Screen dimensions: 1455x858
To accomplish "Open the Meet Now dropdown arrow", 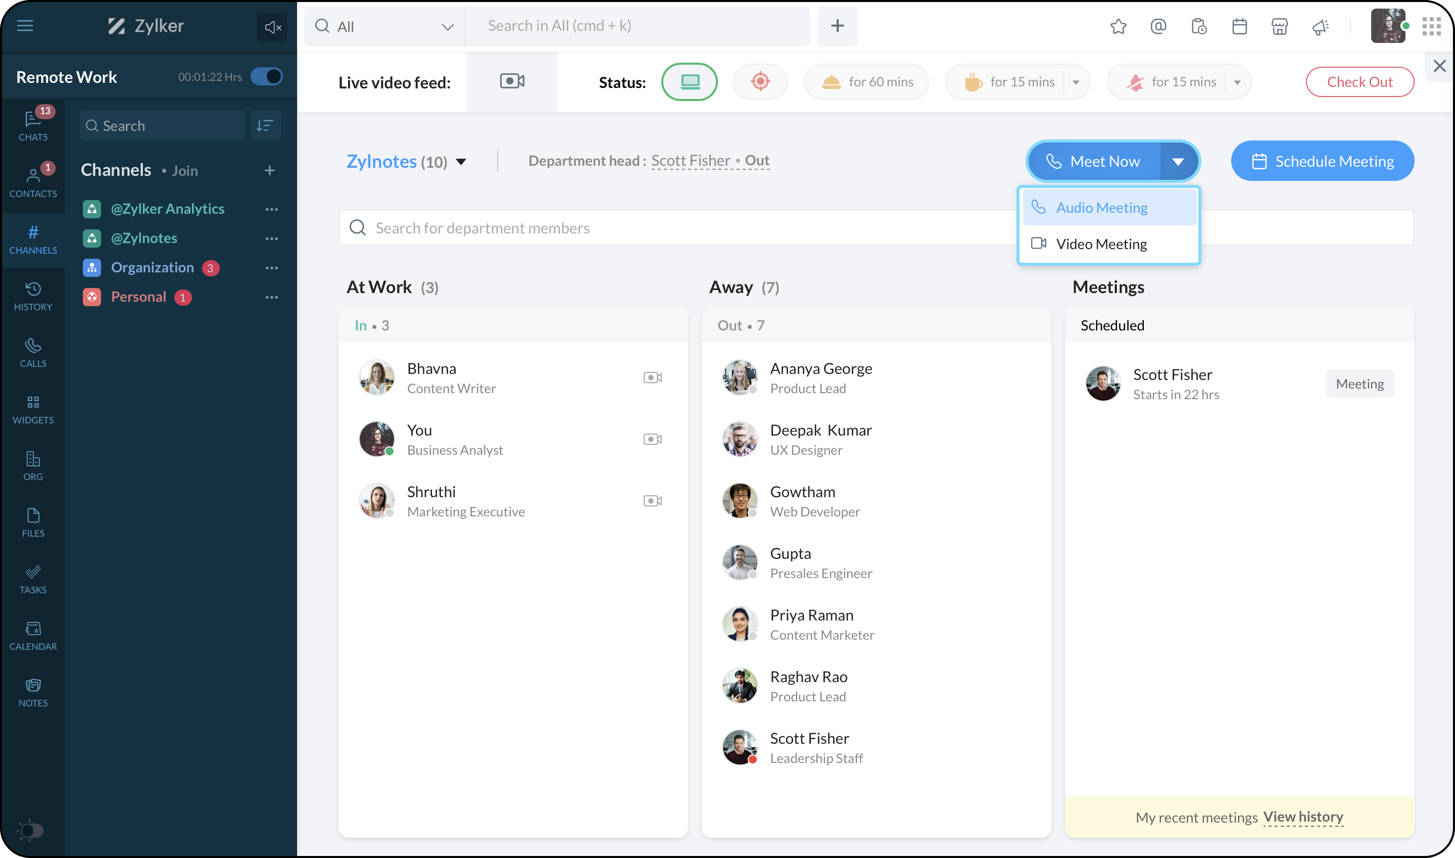I will pyautogui.click(x=1178, y=161).
